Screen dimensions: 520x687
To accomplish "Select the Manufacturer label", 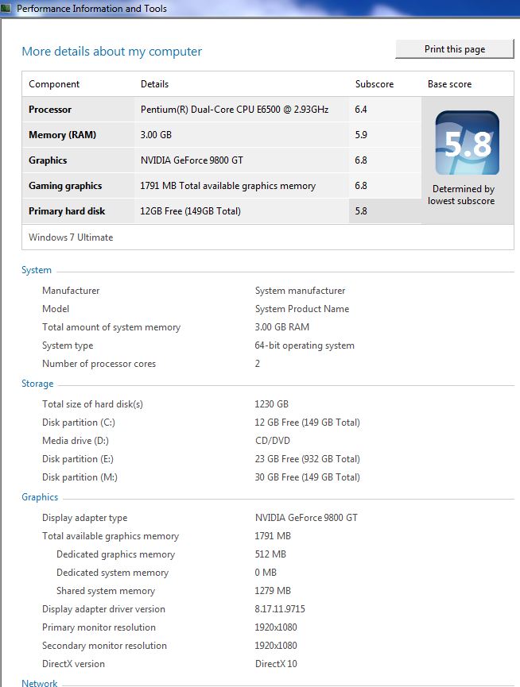I will (x=71, y=291).
